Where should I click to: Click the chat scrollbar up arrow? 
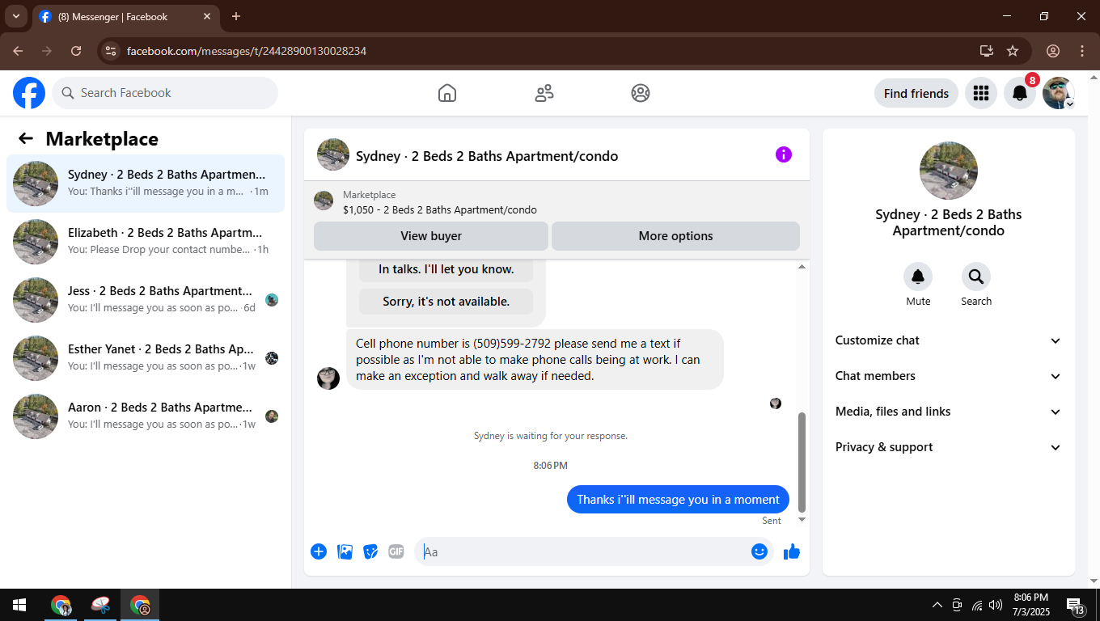click(802, 267)
